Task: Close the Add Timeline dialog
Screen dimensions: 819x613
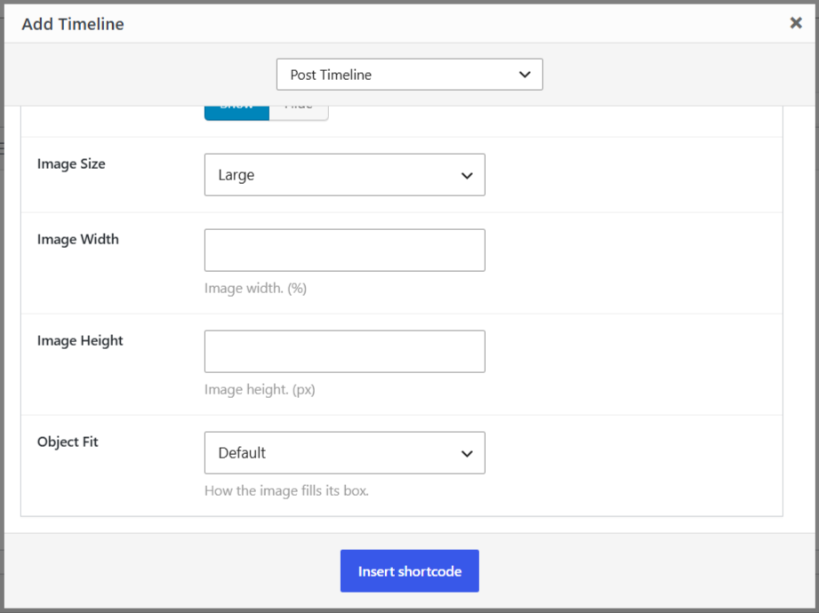Action: coord(796,23)
